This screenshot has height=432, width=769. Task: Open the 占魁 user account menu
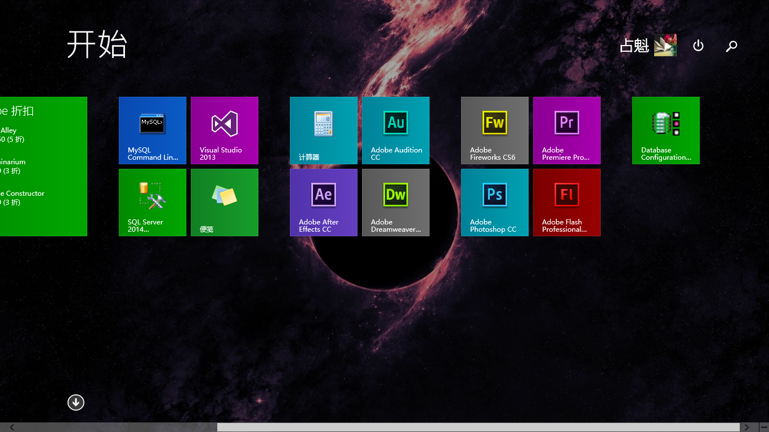648,45
